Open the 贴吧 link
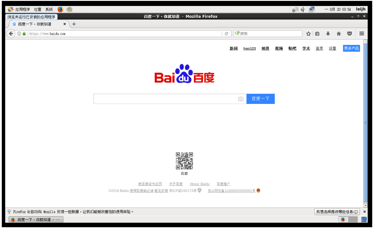 pos(292,48)
